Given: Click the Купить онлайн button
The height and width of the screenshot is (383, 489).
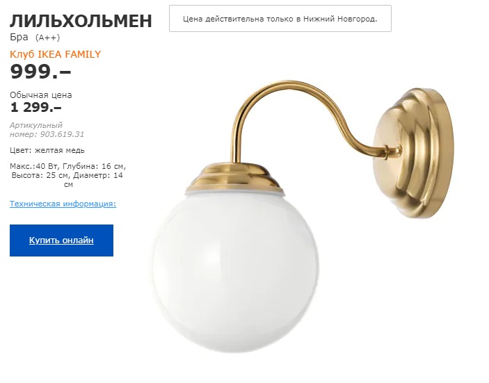Looking at the screenshot, I should [x=61, y=241].
